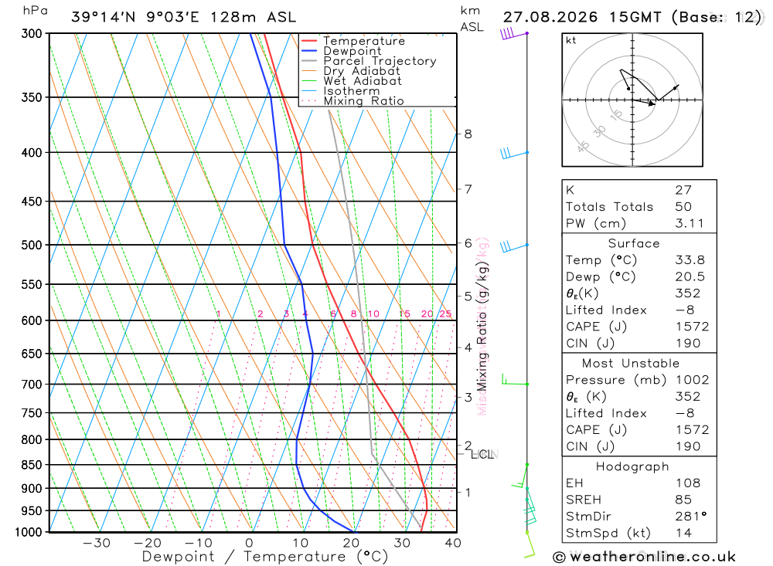Click the date 27.08.2026 15GMT header

(582, 17)
